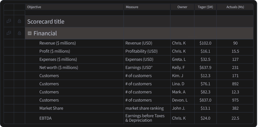Click the Greta. L owner cell
Image resolution: width=258 pixels, height=127 pixels.
(179, 59)
